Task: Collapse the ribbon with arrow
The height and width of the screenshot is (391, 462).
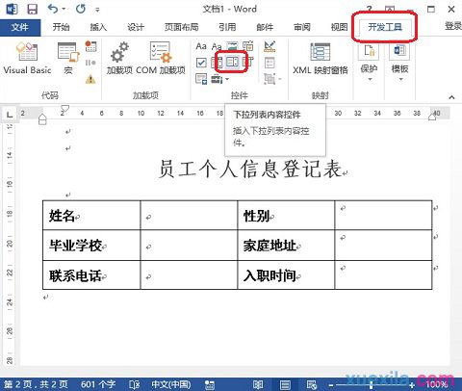Action: (x=451, y=97)
